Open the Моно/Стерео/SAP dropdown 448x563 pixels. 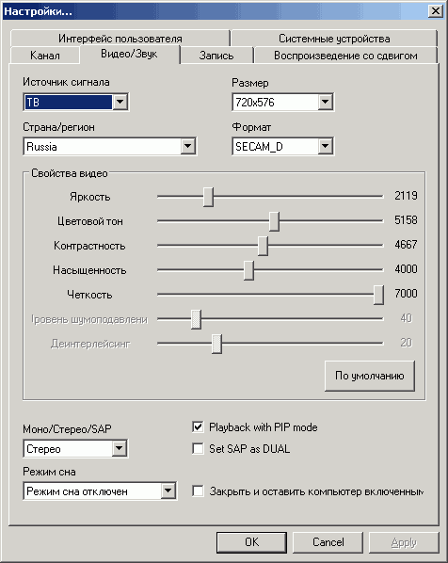(x=120, y=448)
